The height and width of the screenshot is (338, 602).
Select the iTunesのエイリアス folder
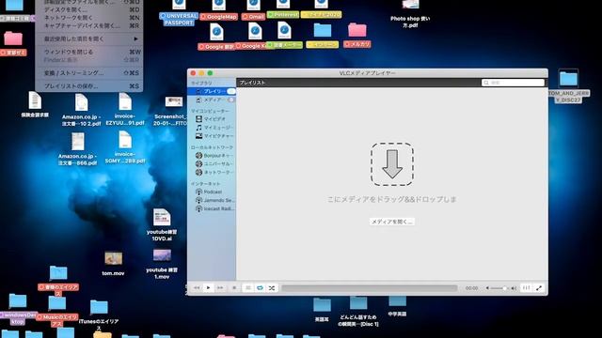(99, 315)
